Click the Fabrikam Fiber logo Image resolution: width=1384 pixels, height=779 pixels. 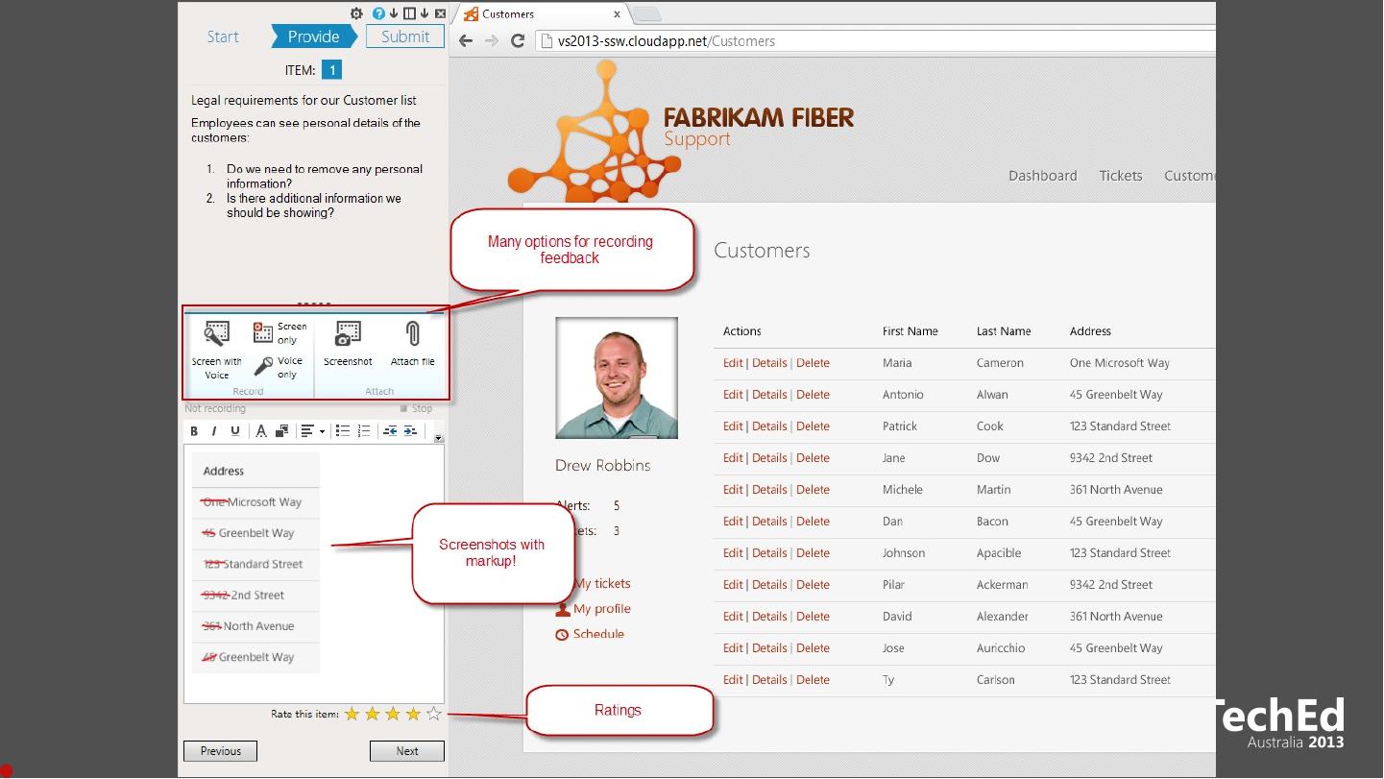(681, 129)
